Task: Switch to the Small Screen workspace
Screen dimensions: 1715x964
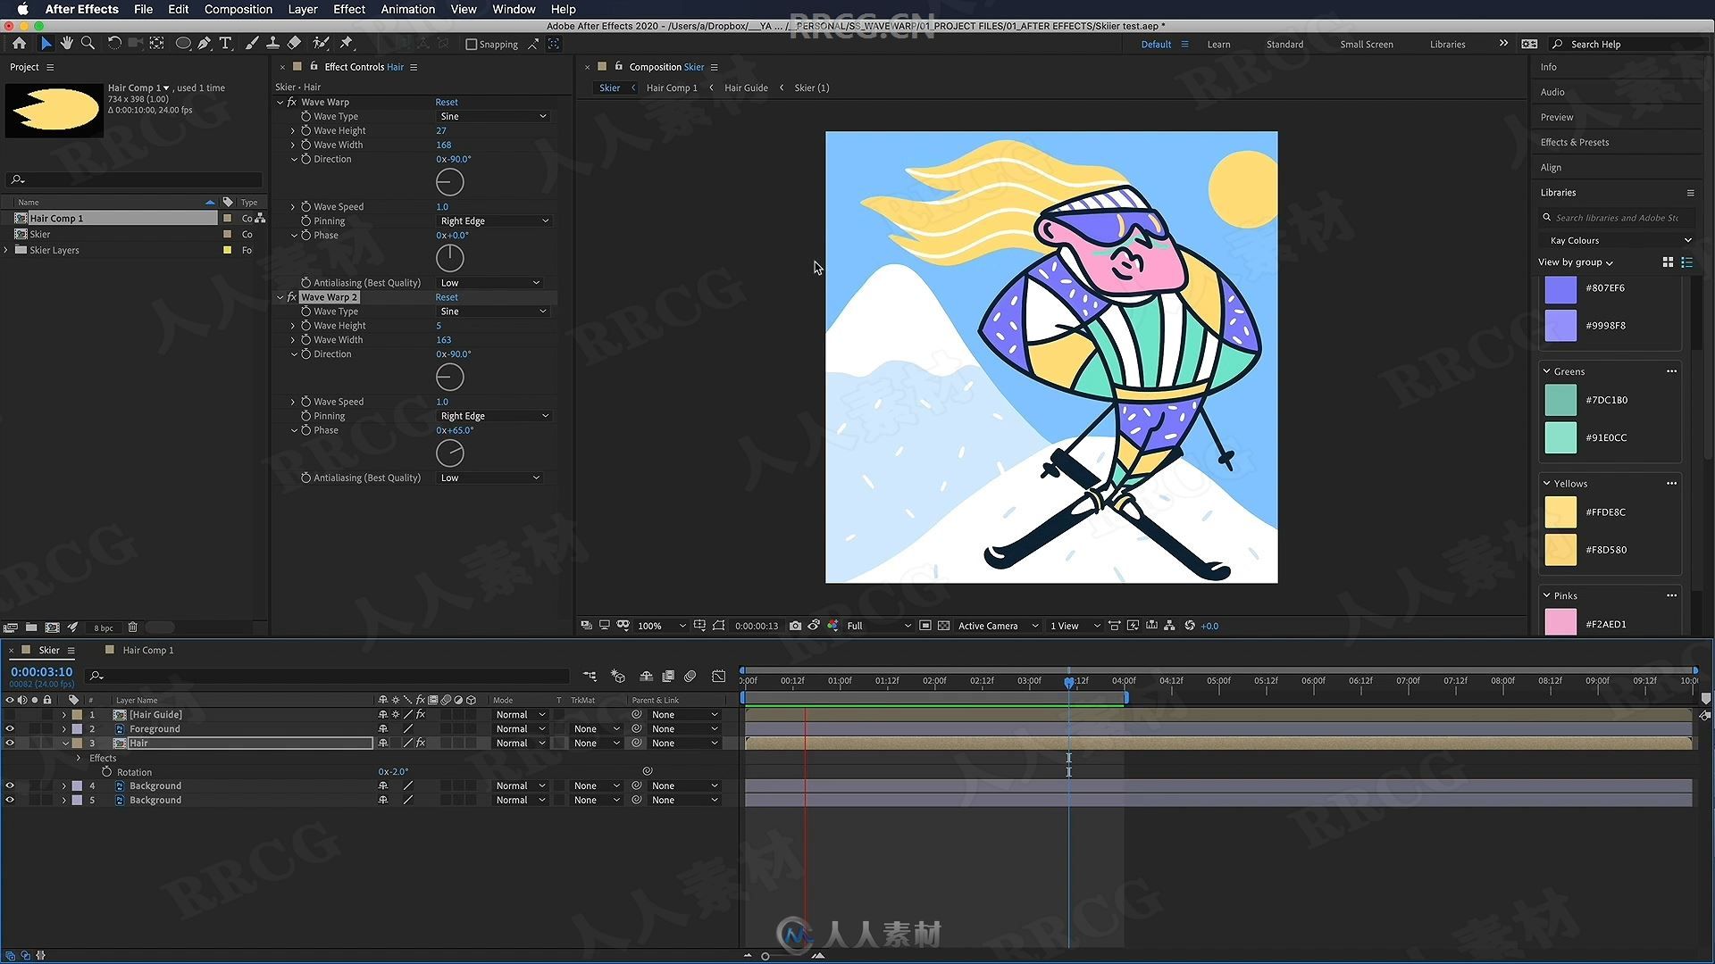Action: coord(1366,44)
